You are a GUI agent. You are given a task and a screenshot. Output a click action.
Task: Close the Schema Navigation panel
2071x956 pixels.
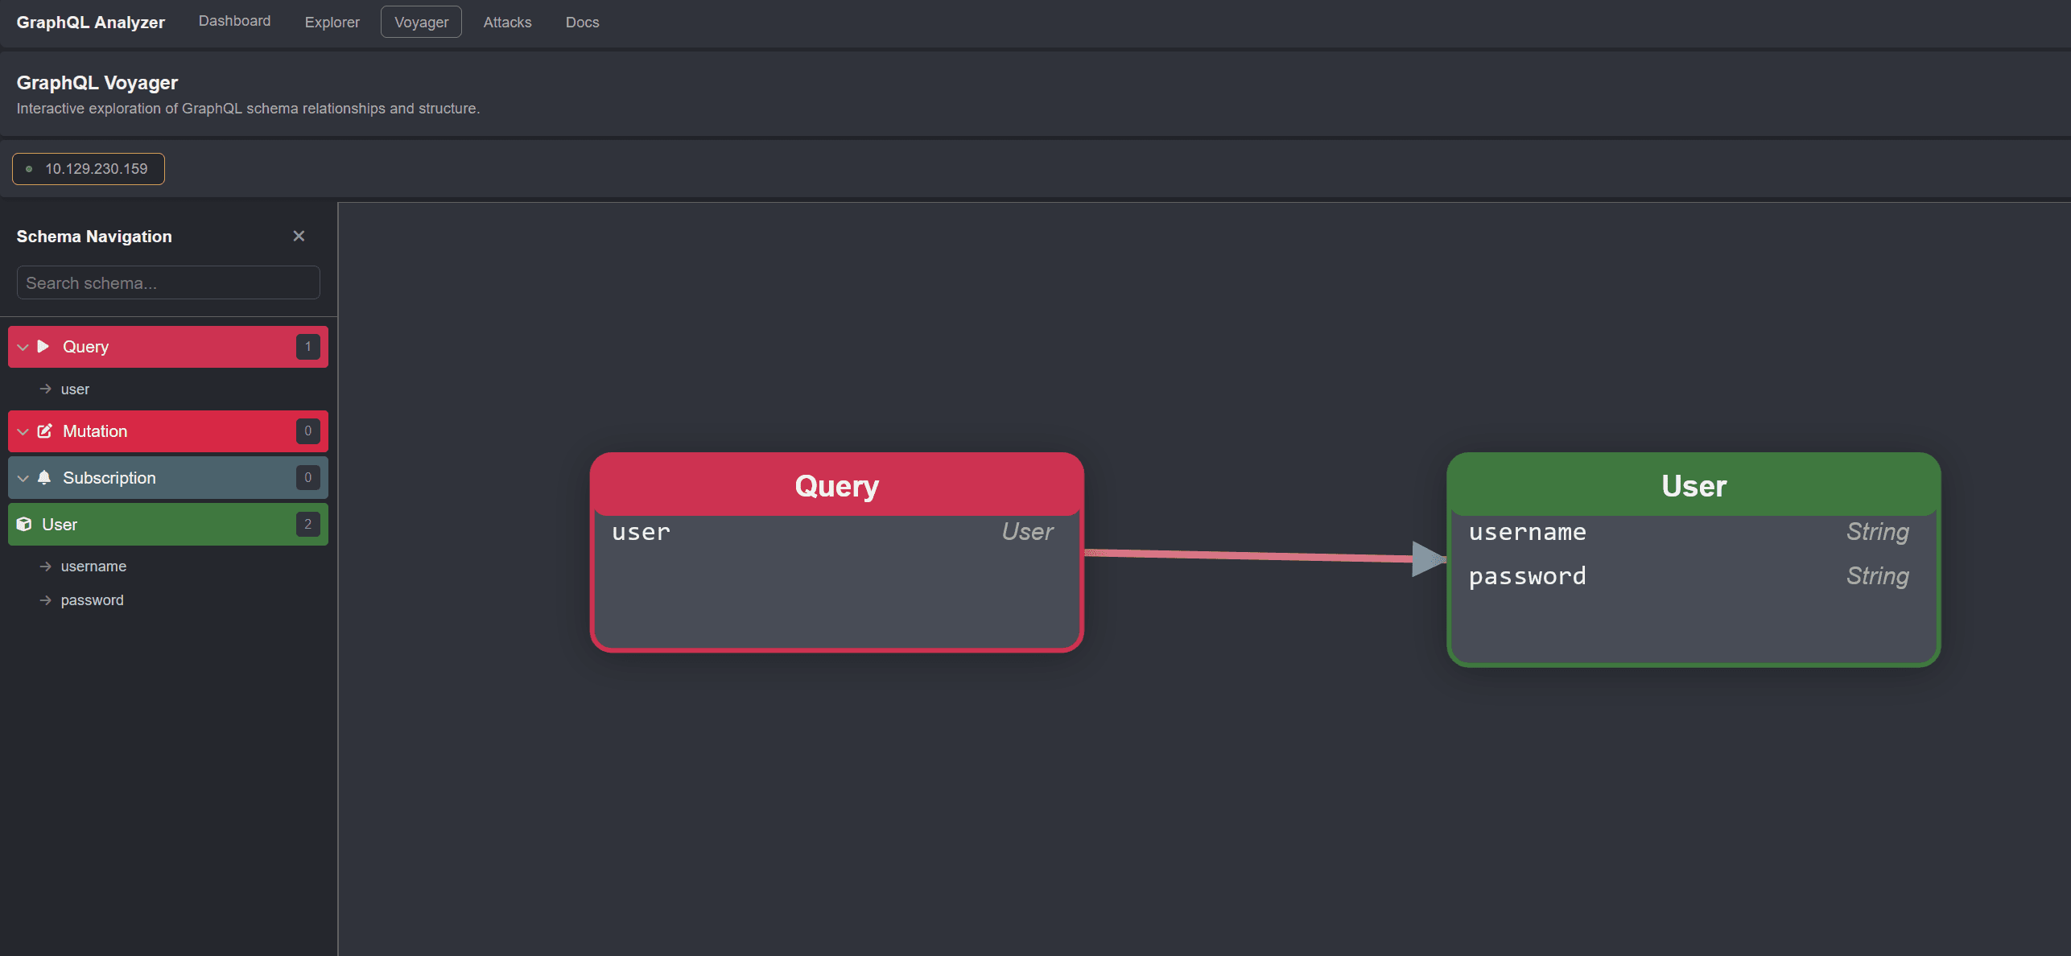[299, 236]
